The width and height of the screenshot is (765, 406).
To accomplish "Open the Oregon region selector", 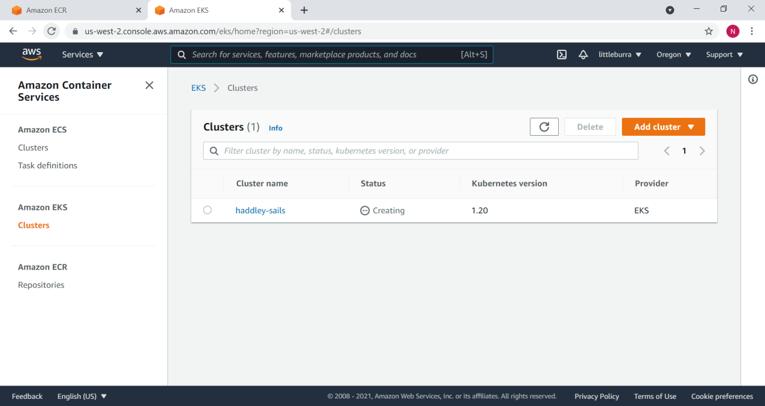I will click(674, 54).
